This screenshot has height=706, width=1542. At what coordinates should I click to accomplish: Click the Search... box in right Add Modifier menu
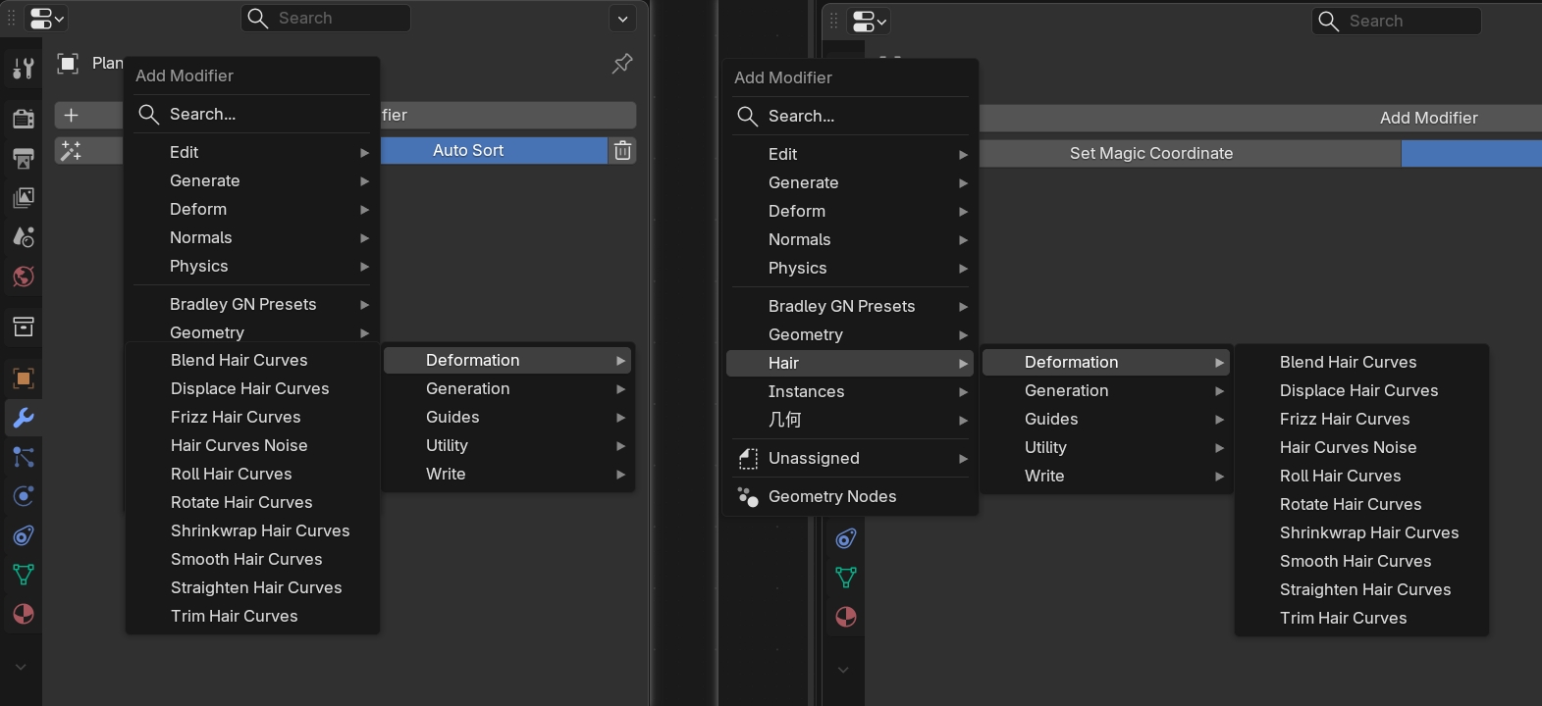tap(850, 116)
